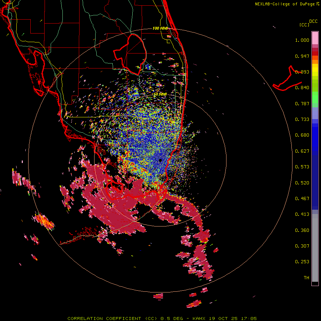
Task: Click the [CC] label above the color scale
Action: click(x=304, y=25)
